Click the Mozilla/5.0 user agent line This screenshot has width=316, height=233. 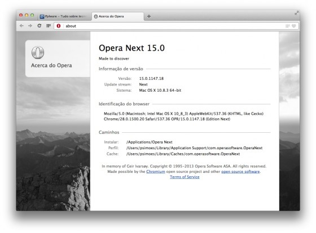click(183, 114)
